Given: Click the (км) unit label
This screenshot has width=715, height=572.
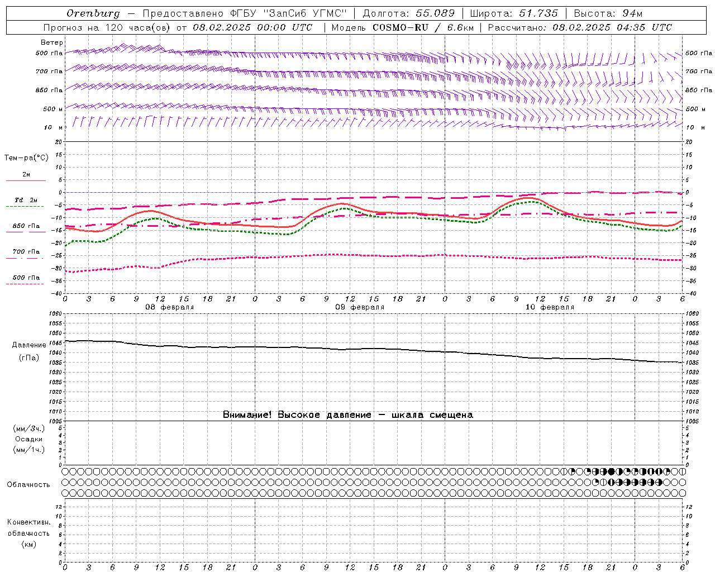Looking at the screenshot, I should pos(28,544).
